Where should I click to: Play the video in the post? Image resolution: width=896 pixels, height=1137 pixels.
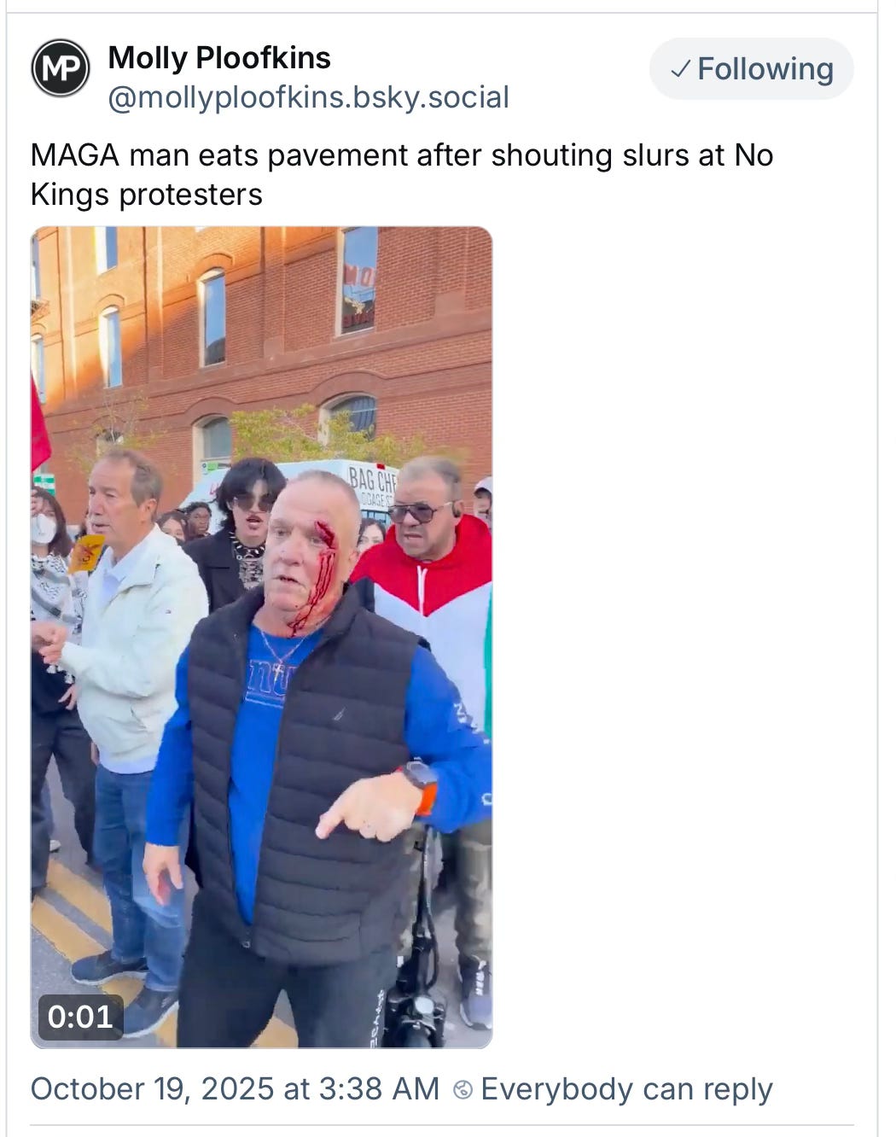coord(262,637)
